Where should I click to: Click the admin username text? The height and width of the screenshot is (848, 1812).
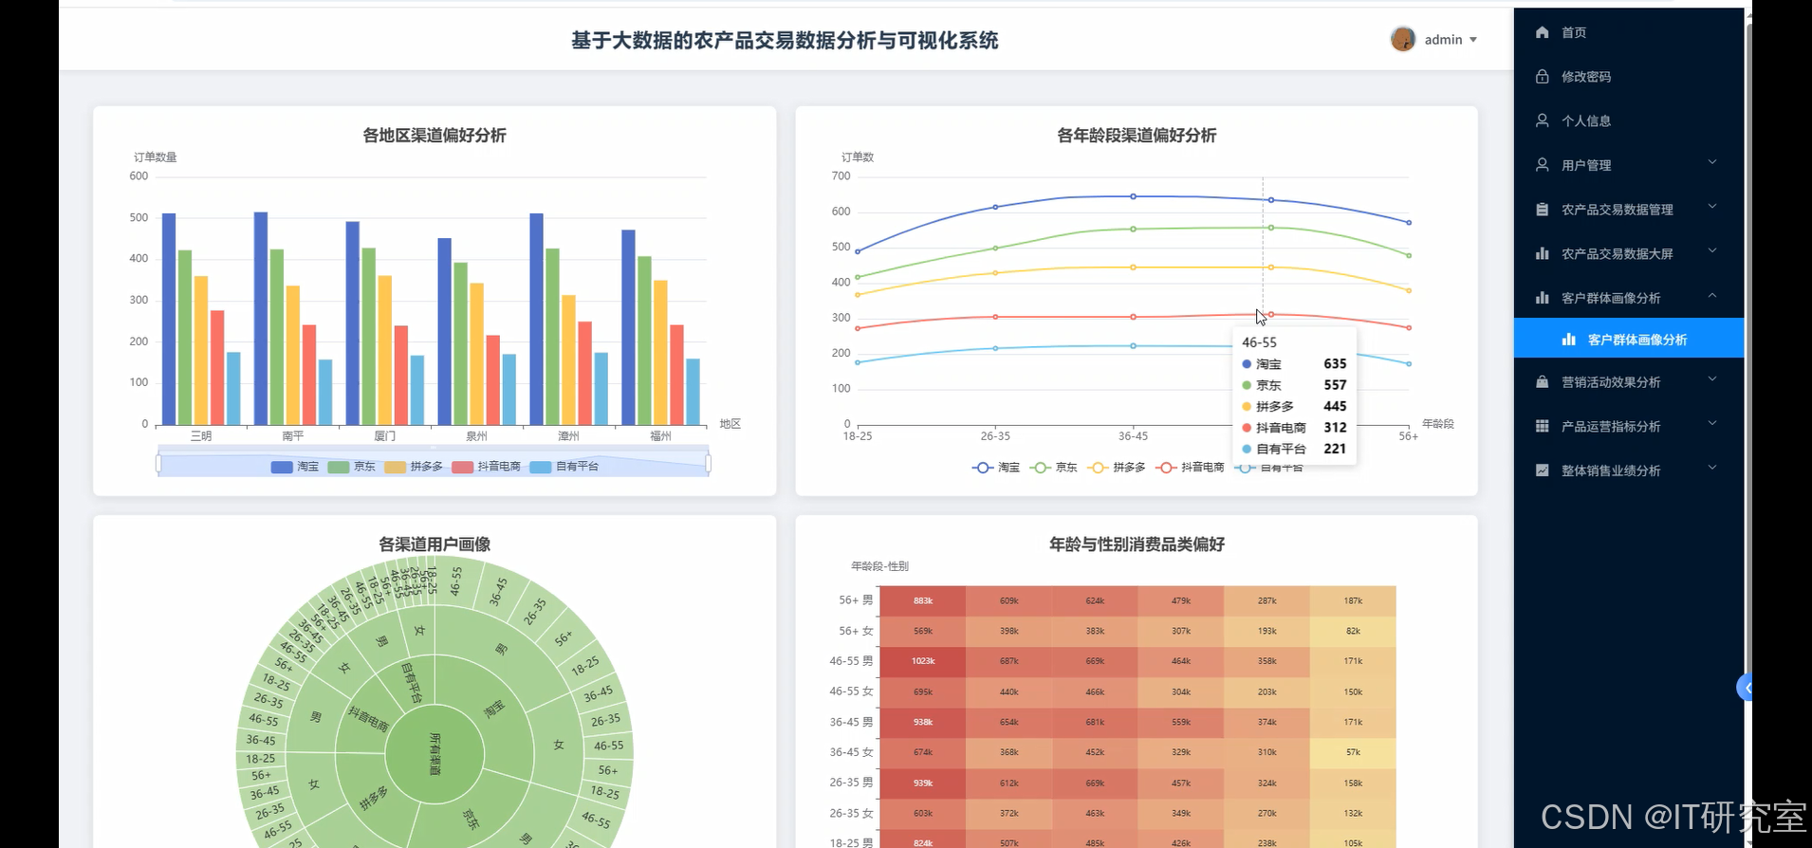[1443, 40]
